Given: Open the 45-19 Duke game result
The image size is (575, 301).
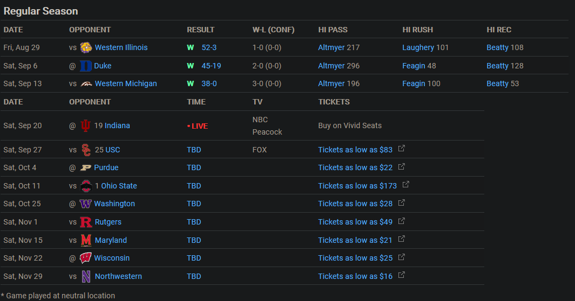Looking at the screenshot, I should 211,66.
